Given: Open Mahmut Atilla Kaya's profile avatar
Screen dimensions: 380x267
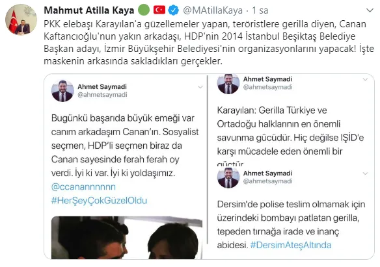Looking at the screenshot, I should pyautogui.click(x=21, y=19).
